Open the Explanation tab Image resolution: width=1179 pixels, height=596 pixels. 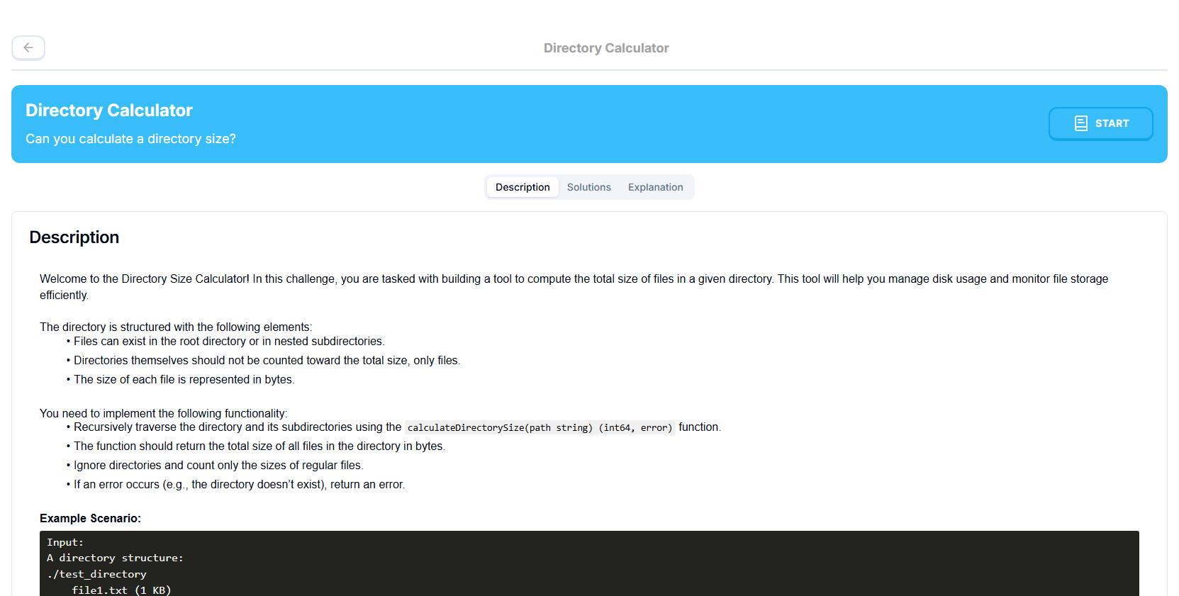[655, 187]
